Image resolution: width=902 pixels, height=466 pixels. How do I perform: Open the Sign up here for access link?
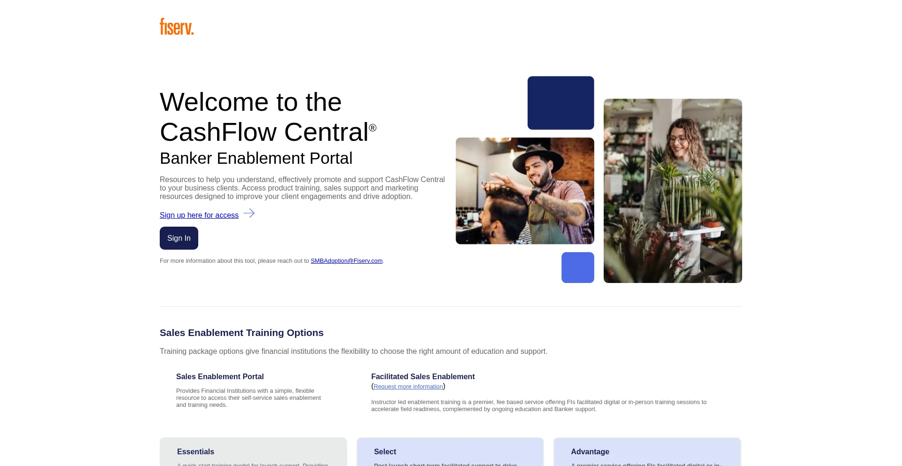tap(199, 215)
